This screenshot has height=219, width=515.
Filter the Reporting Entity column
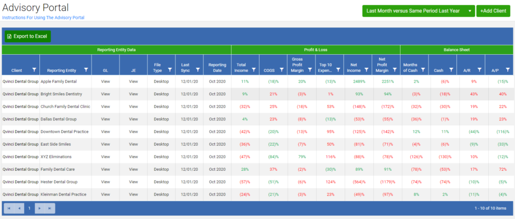click(86, 70)
